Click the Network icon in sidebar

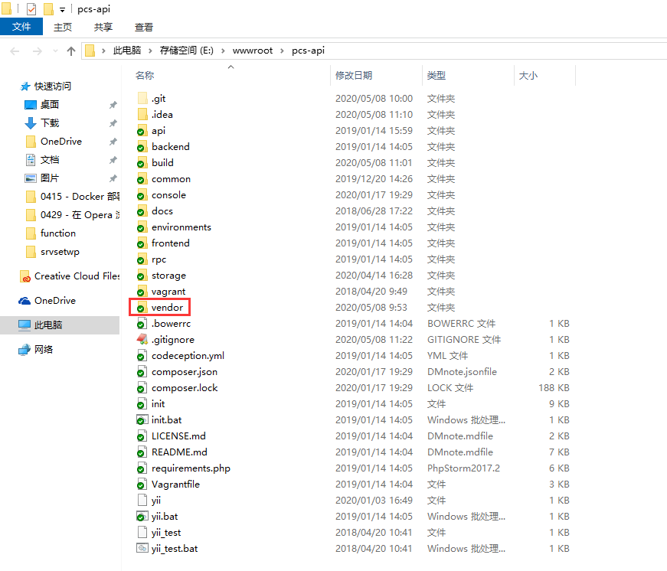pyautogui.click(x=25, y=350)
